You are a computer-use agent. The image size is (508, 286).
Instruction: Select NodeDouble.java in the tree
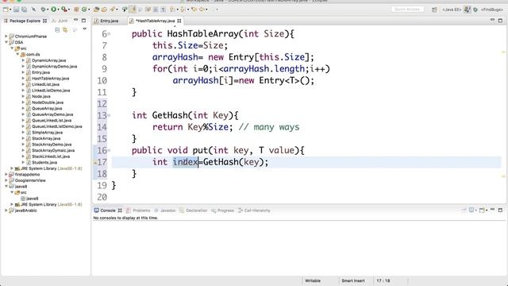click(48, 102)
